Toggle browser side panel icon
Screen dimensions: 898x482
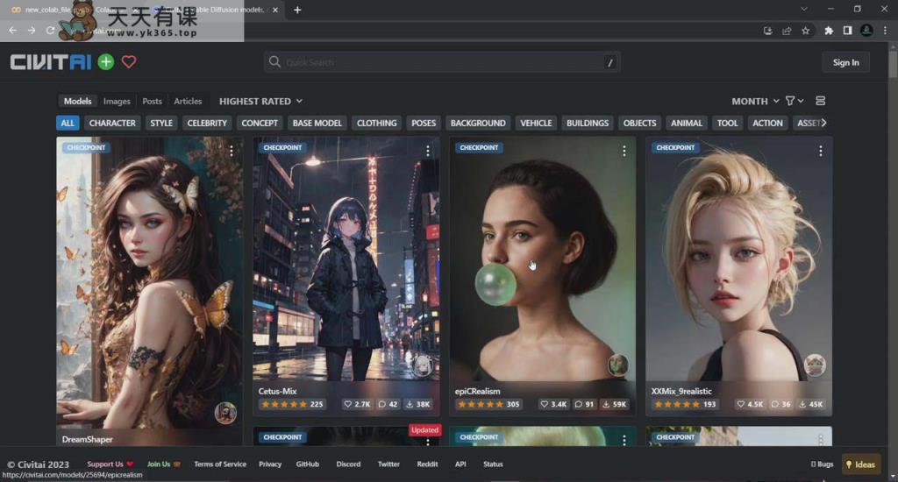(x=848, y=31)
